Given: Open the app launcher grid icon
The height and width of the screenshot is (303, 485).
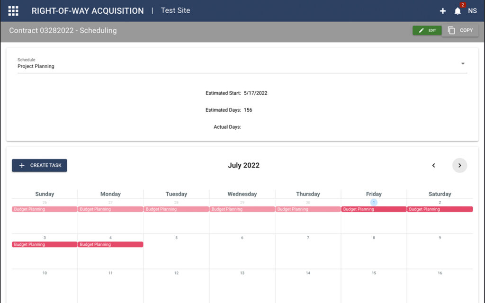Looking at the screenshot, I should [13, 11].
